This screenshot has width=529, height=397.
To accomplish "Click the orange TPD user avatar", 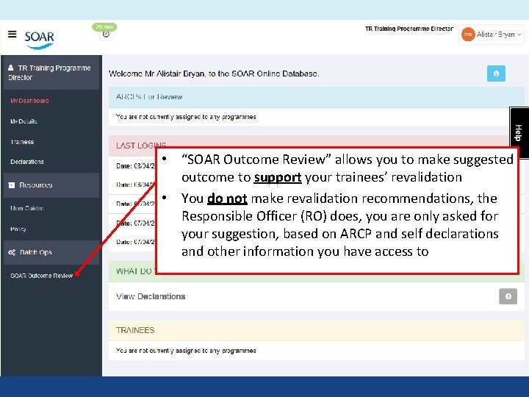I will 468,35.
